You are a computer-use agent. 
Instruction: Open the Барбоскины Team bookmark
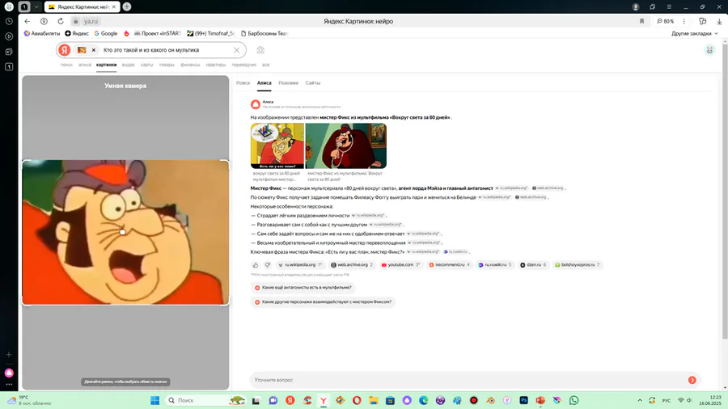click(264, 33)
